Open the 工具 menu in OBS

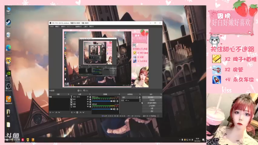click(85, 26)
